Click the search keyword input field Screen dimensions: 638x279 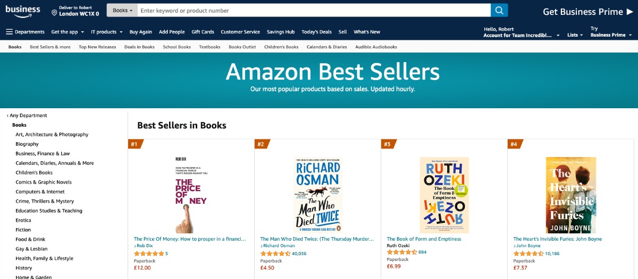click(x=314, y=11)
